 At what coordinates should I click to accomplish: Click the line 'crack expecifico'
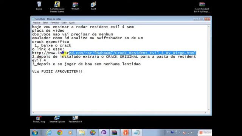pyautogui.click(x=50, y=42)
